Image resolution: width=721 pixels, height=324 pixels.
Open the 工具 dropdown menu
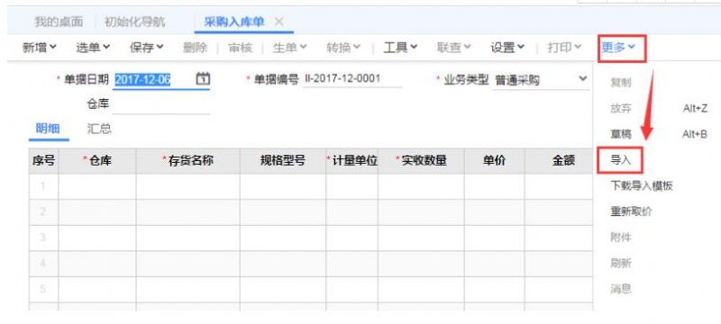click(x=400, y=48)
